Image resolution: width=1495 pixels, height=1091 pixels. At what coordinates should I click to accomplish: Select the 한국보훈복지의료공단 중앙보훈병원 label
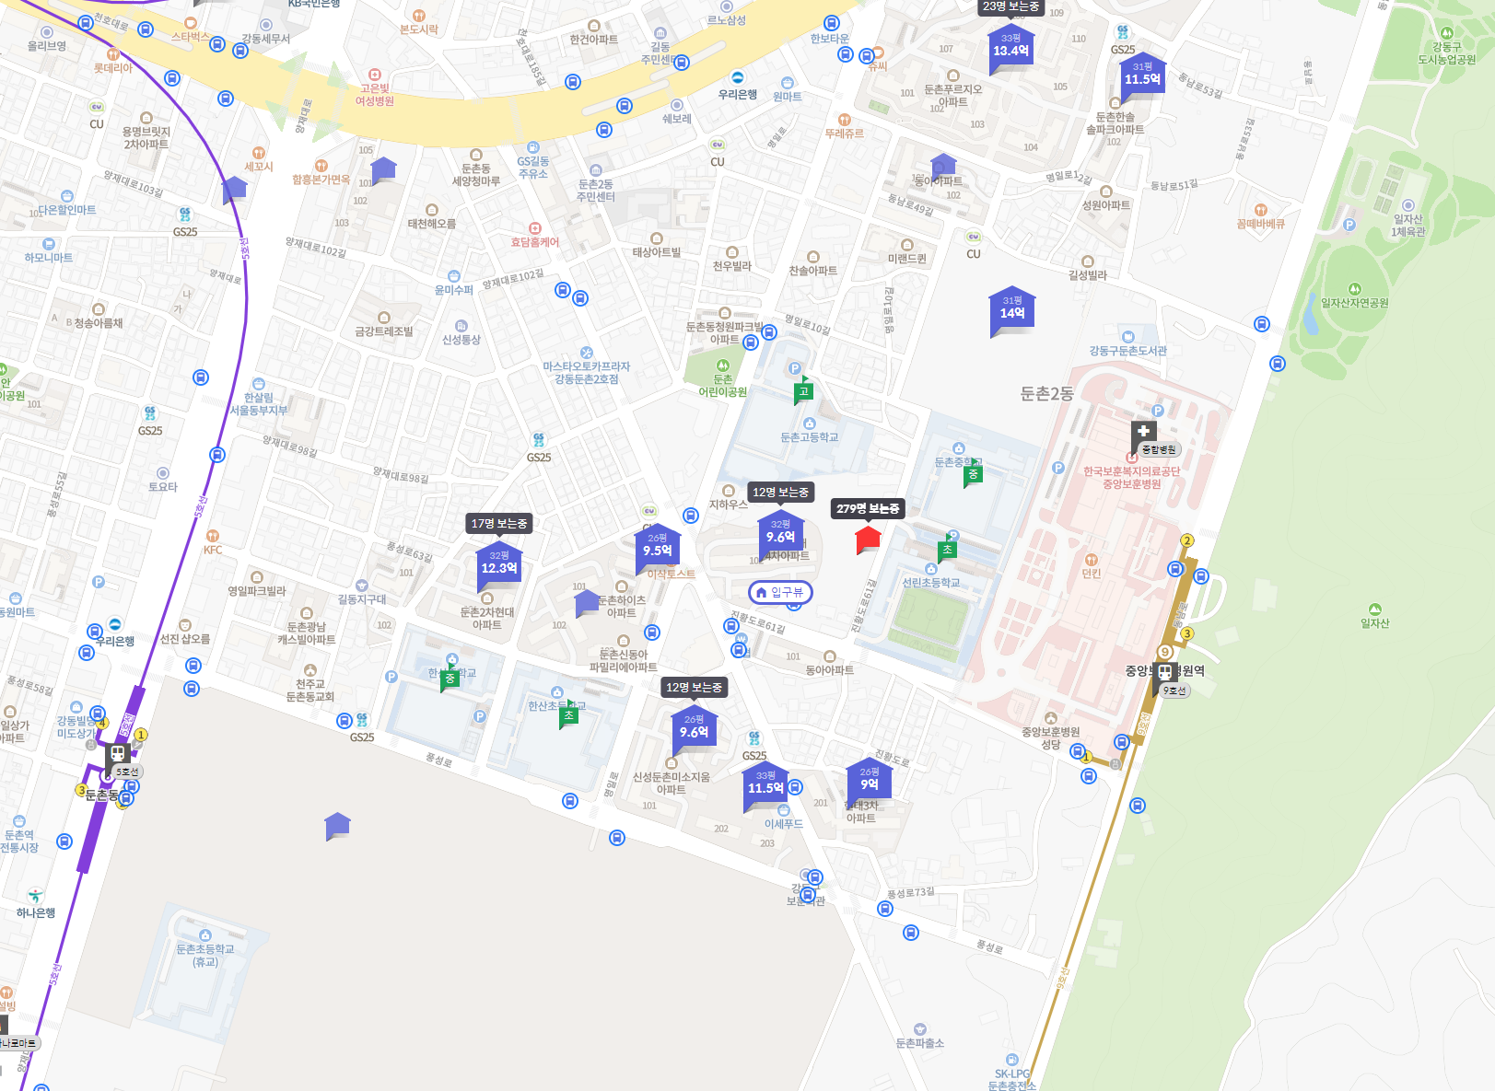pyautogui.click(x=1131, y=478)
